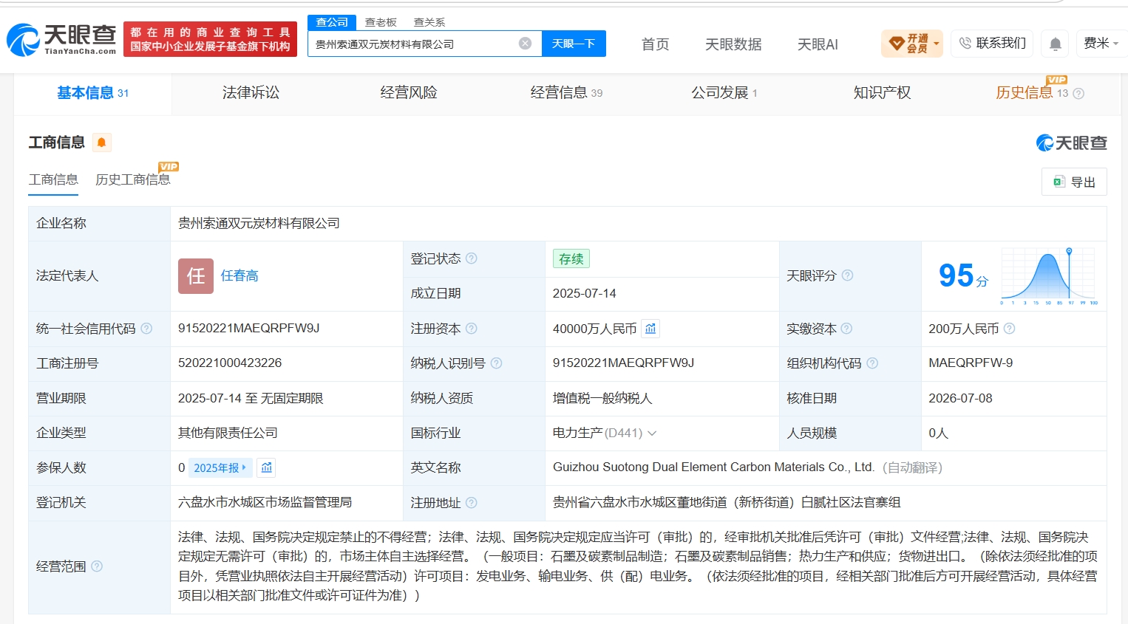Click the help icon next to 注册地址
The image size is (1128, 624).
click(472, 503)
